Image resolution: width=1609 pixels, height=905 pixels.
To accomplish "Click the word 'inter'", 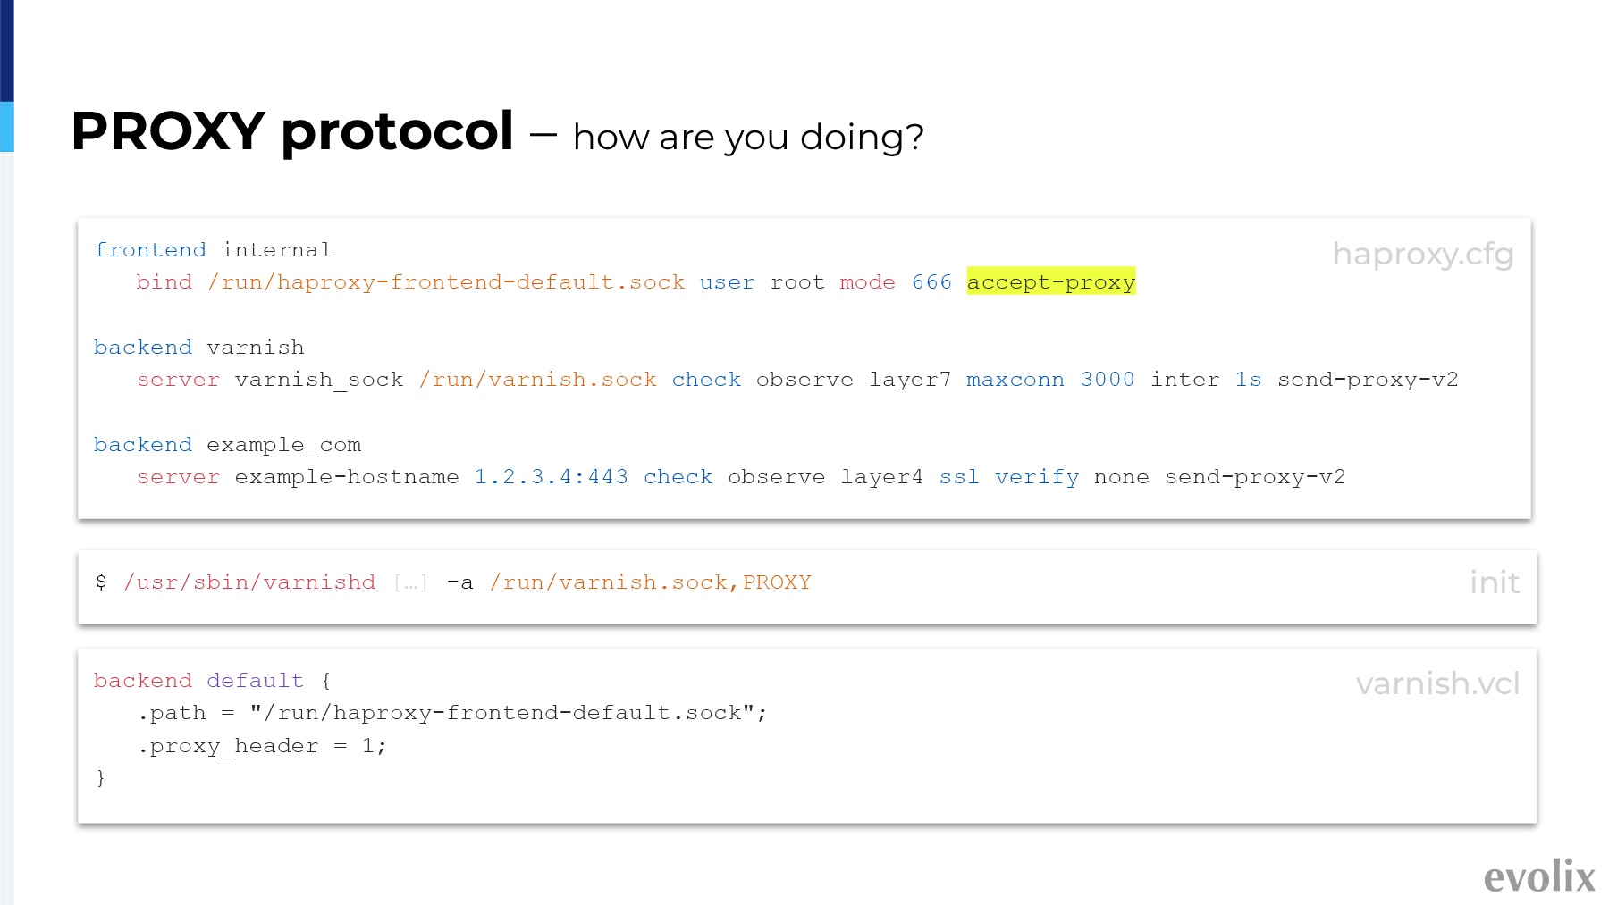I will (1184, 380).
